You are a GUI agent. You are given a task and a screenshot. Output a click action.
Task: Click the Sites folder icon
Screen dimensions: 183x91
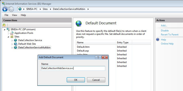[x=12, y=37]
